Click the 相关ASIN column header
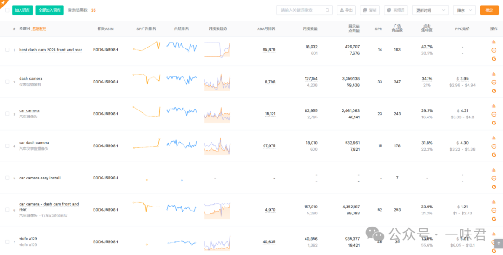 pyautogui.click(x=106, y=28)
